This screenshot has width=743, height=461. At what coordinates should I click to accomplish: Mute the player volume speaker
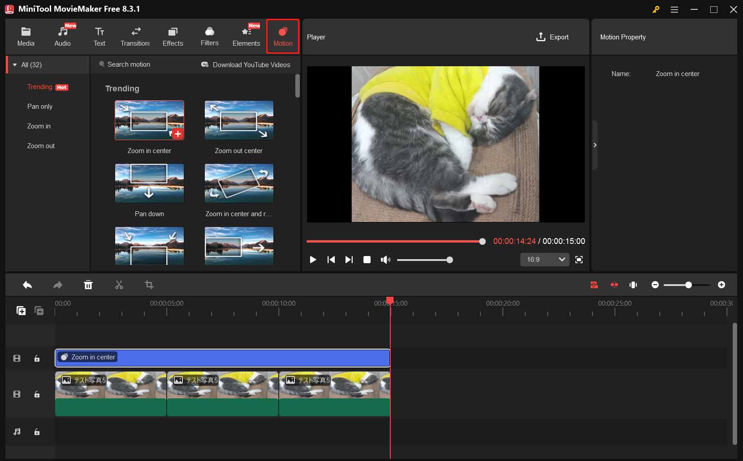click(x=385, y=260)
